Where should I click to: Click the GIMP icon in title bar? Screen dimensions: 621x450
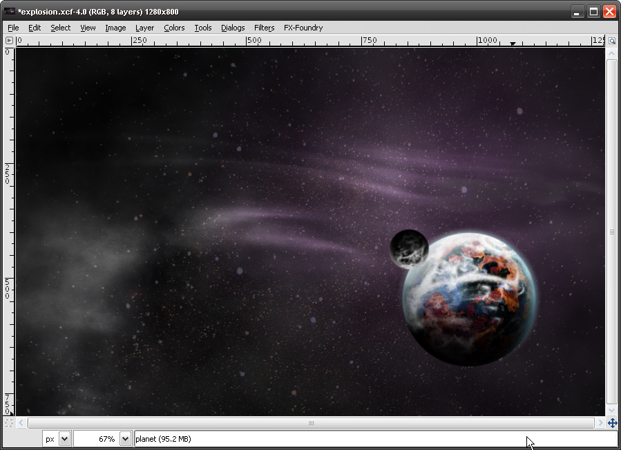click(10, 12)
